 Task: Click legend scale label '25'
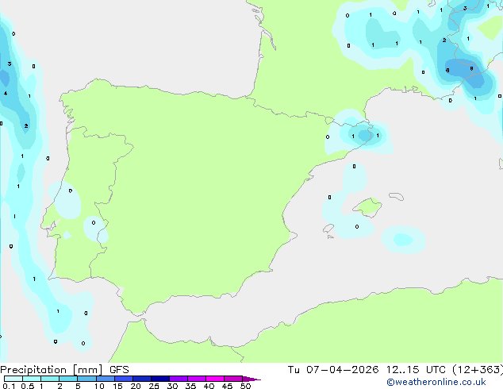coord(154,386)
